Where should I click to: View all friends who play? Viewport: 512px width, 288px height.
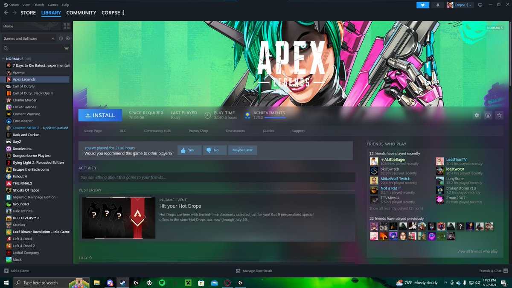point(477,251)
